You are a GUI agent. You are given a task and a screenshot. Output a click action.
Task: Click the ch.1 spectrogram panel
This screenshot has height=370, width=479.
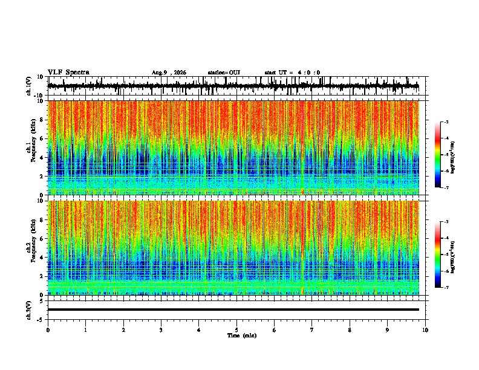(x=233, y=148)
